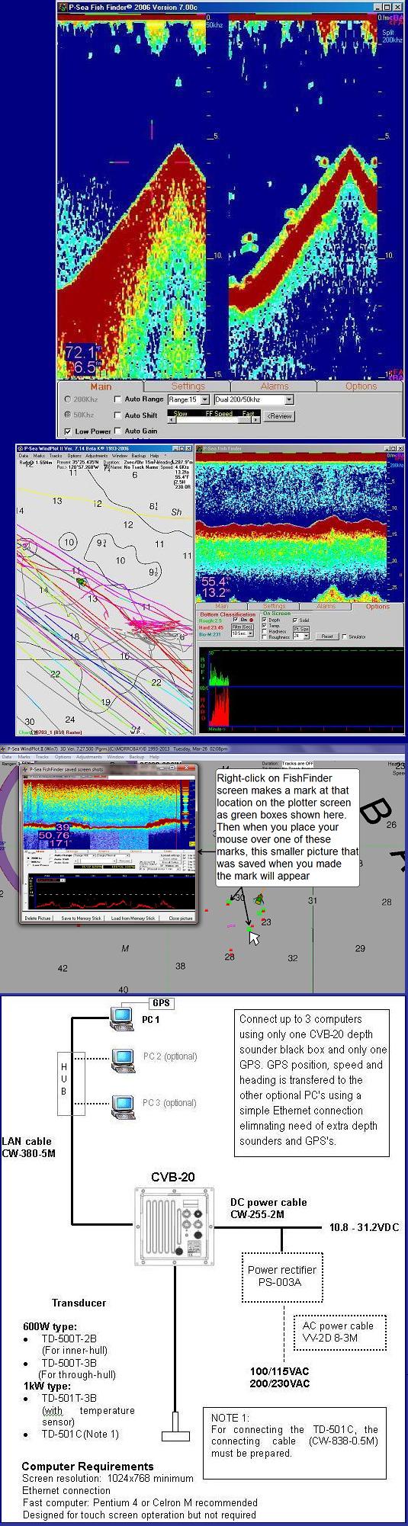
Task: Open Tracks menu in WindPlot II Ver. 7.14 window
Action: coord(56,456)
